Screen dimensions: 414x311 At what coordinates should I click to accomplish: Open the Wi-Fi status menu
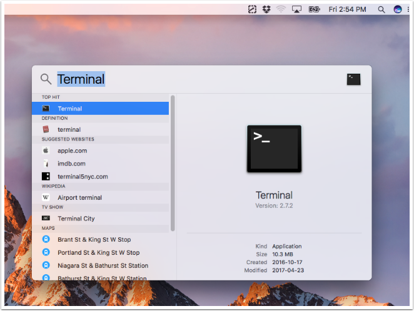coord(281,9)
